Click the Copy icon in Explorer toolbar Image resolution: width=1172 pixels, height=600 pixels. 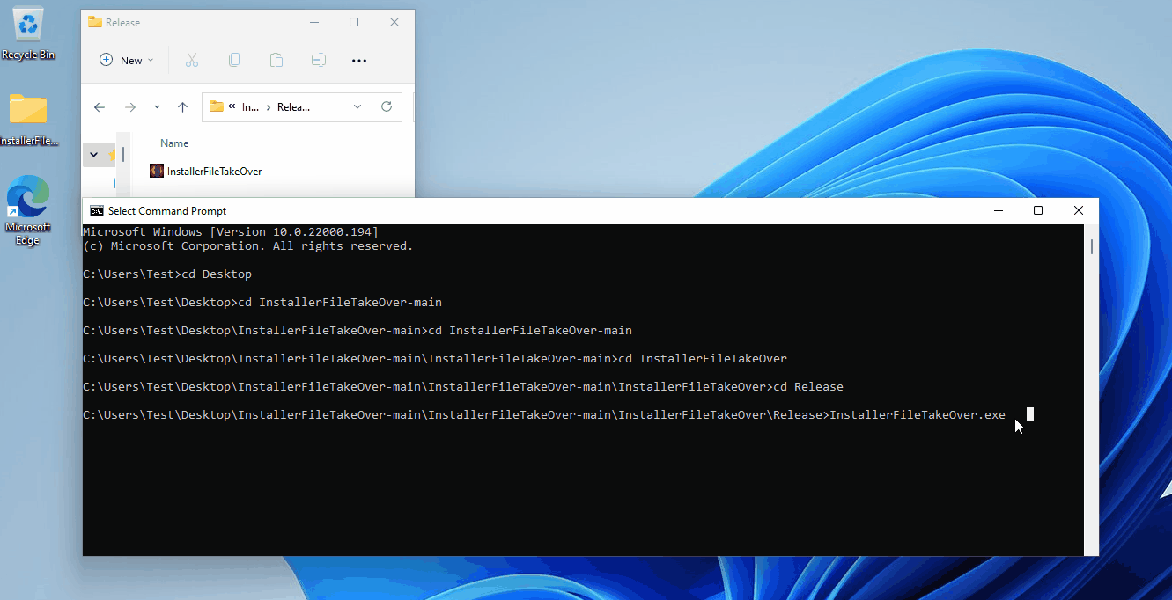click(x=234, y=60)
